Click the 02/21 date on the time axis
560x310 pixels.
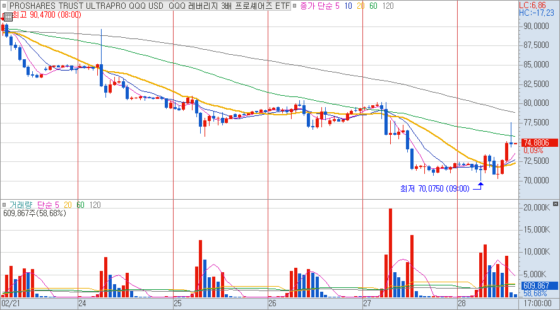pyautogui.click(x=10, y=303)
